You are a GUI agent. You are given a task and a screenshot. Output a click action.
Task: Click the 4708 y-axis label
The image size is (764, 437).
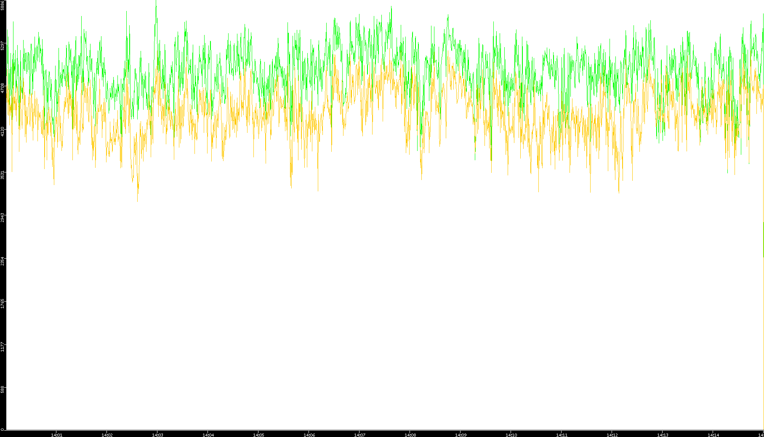tap(3, 88)
